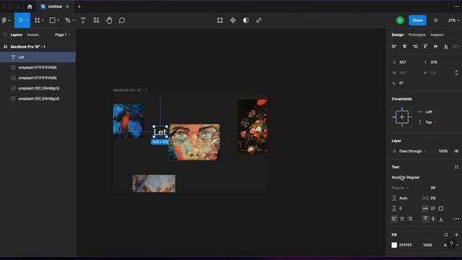Open vertical constraint Top dropdown

[430, 122]
